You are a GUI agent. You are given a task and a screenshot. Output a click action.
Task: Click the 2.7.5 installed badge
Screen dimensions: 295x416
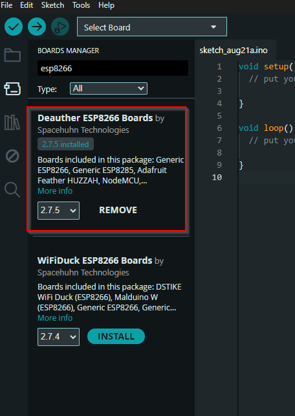point(65,144)
